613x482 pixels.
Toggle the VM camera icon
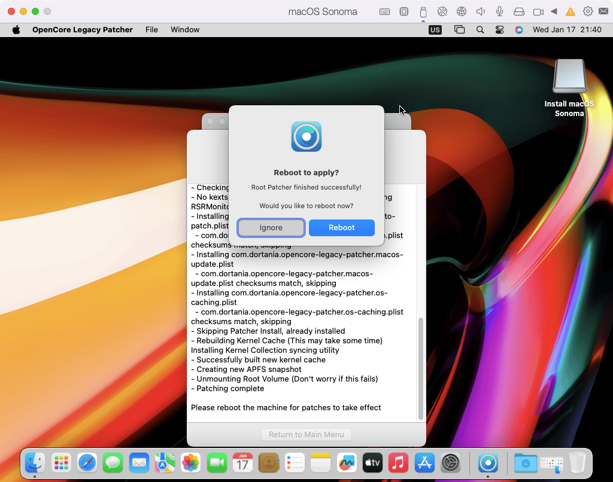point(538,11)
